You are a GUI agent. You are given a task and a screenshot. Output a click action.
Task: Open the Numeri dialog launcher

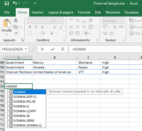coord(124,40)
